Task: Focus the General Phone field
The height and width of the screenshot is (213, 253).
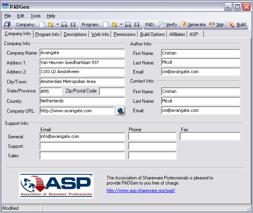Action: (152, 136)
